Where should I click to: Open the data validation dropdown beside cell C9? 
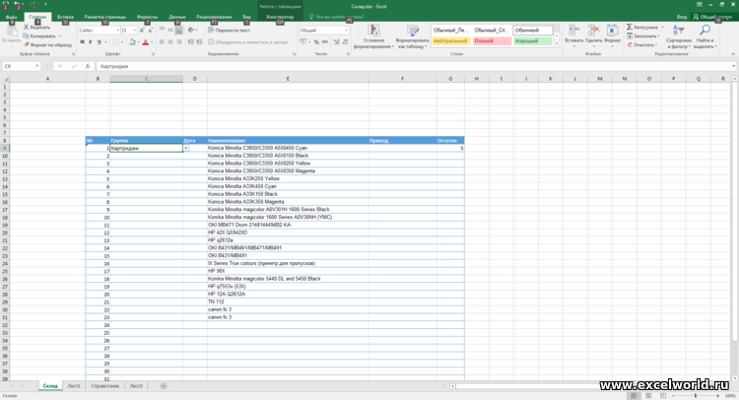(x=186, y=148)
